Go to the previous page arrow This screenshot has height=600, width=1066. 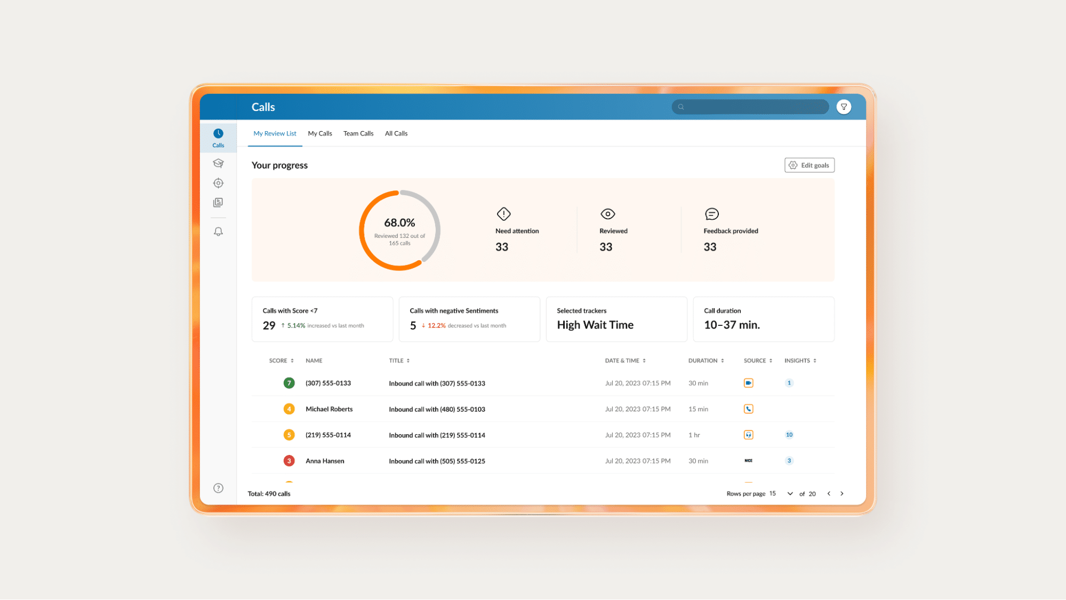coord(829,494)
